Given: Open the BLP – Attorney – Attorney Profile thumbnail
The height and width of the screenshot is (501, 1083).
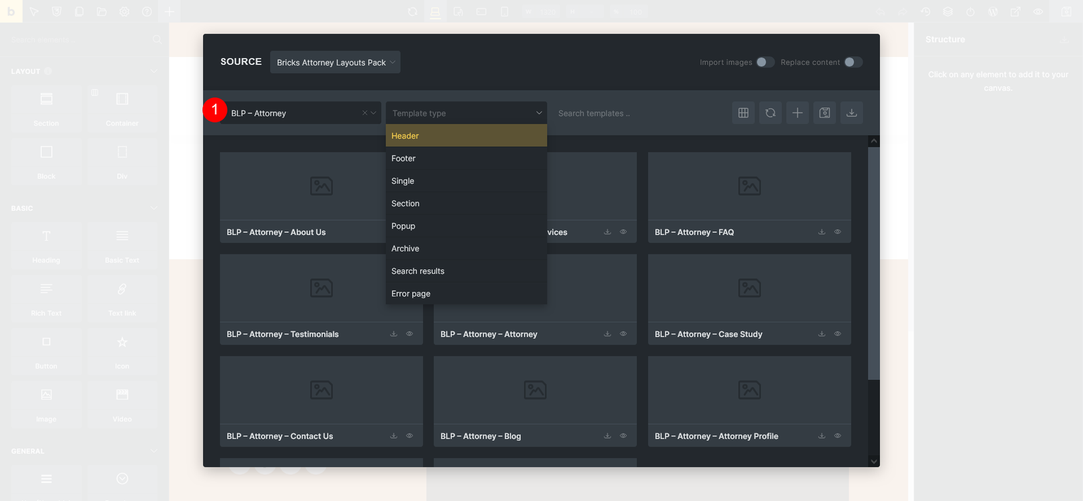Looking at the screenshot, I should pyautogui.click(x=749, y=390).
